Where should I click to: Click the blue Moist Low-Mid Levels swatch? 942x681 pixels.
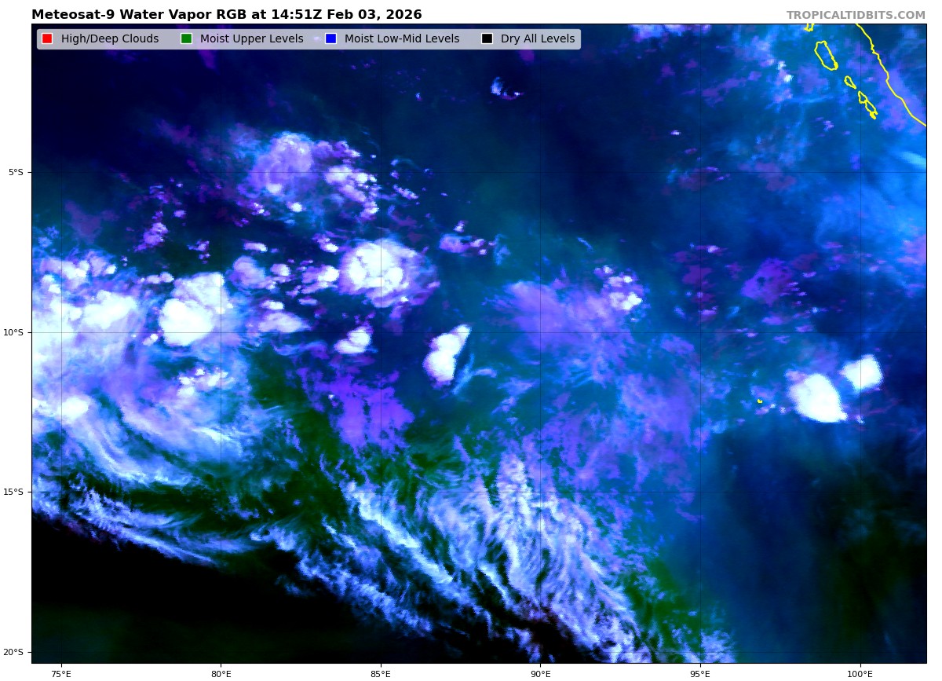(330, 39)
